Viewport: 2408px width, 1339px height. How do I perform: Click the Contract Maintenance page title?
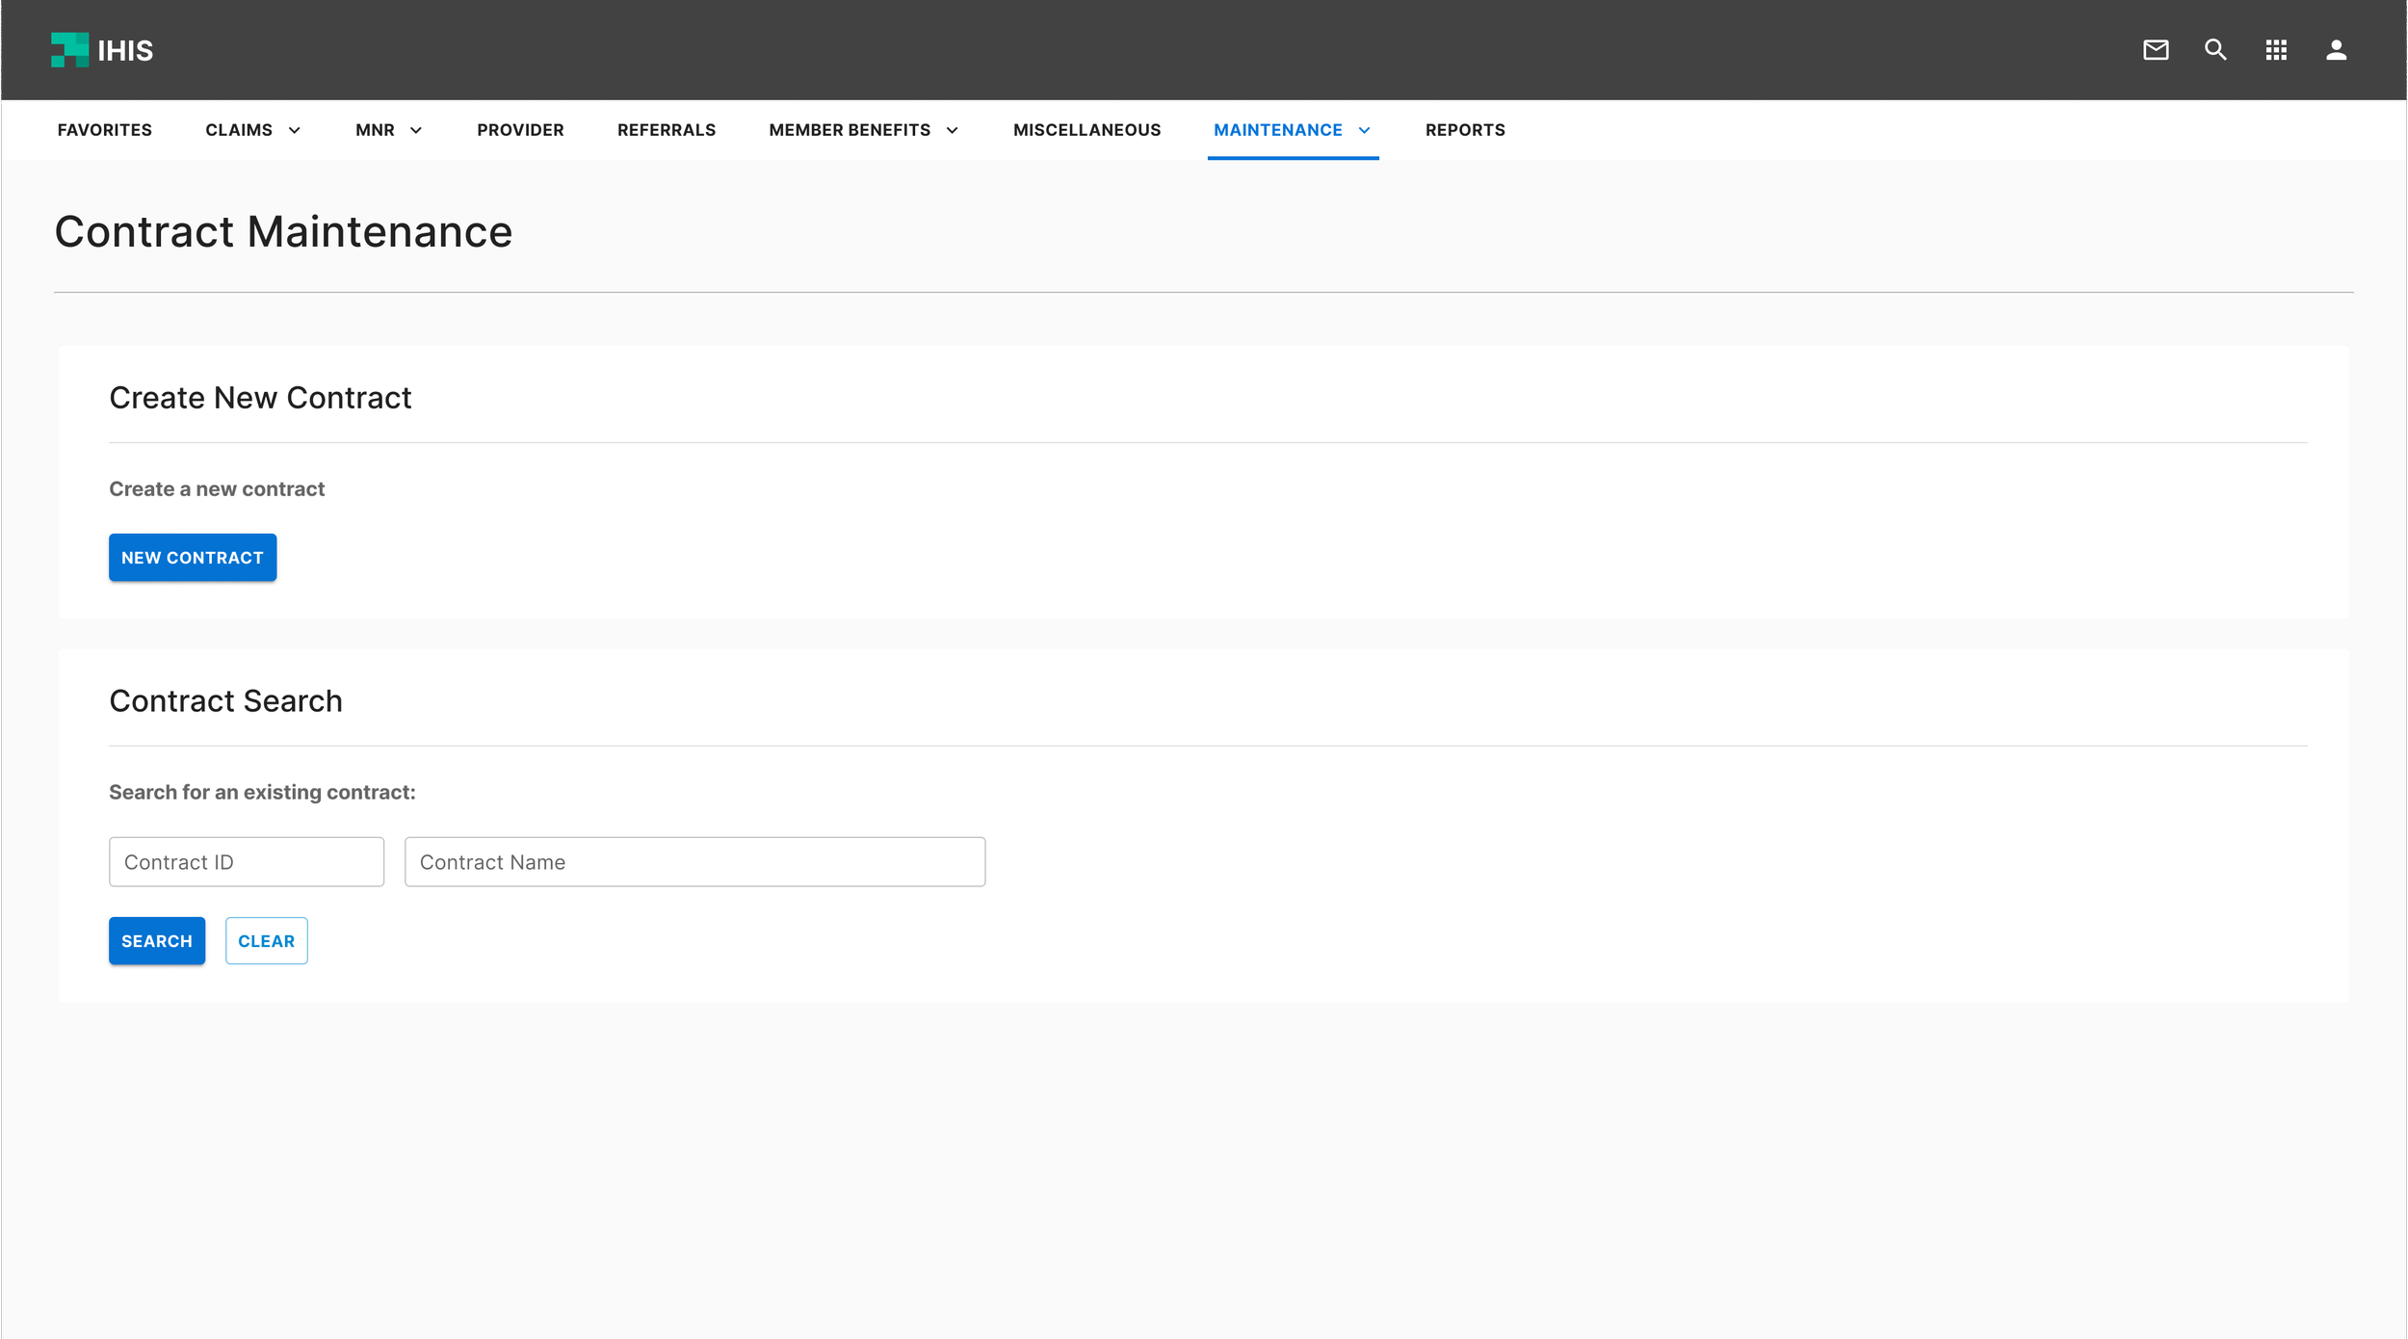click(x=283, y=231)
